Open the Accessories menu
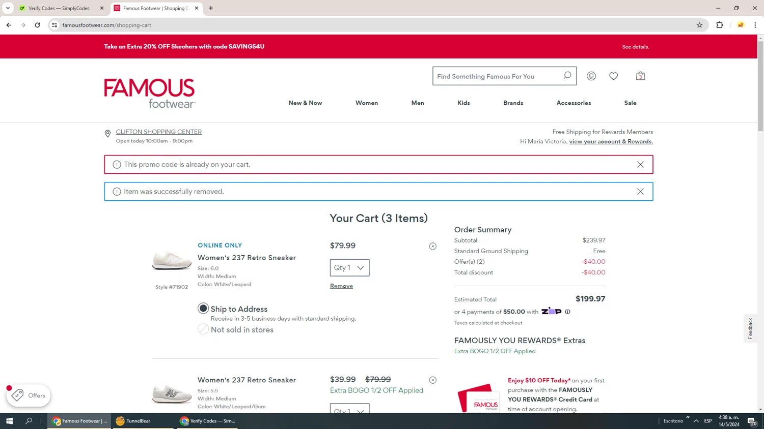The image size is (764, 429). pos(574,103)
